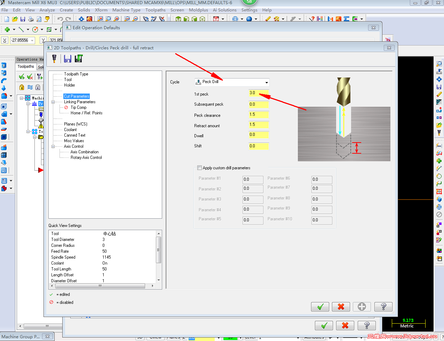Screen dimensions: 444x341
Task: Click the red insert arrow in operations tree
Action: point(41,170)
